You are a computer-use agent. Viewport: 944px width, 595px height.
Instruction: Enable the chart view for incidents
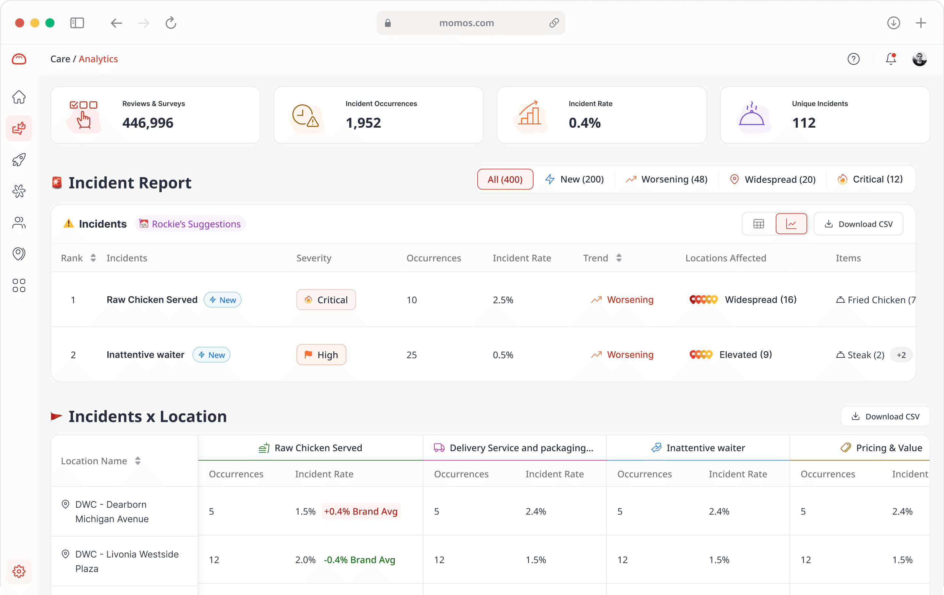(x=791, y=224)
